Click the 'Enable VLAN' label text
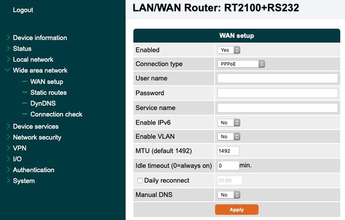 [155, 136]
